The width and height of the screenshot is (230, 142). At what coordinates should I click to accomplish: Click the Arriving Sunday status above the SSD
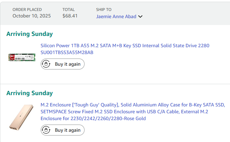[29, 34]
